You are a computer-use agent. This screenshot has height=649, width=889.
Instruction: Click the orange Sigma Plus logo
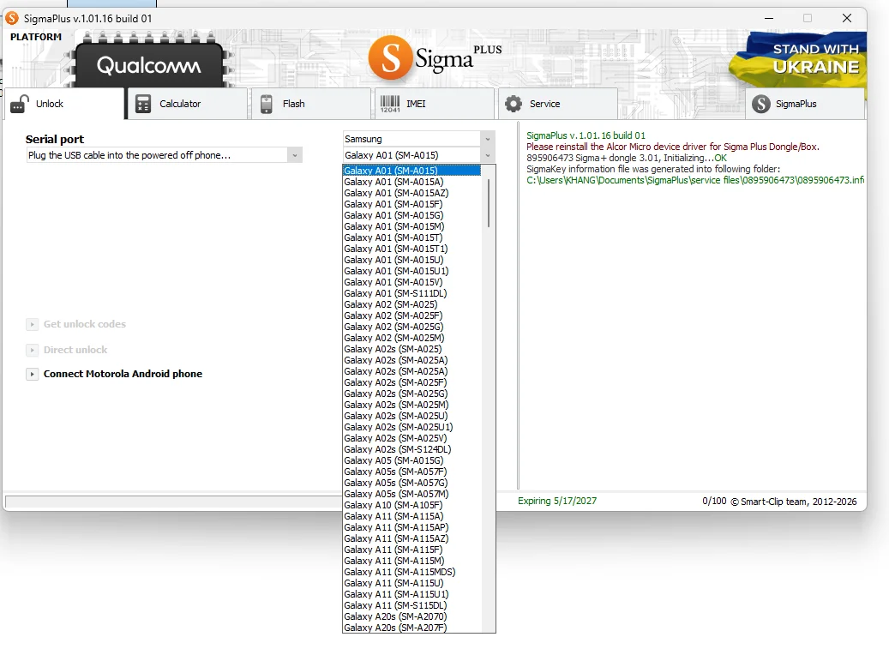pyautogui.click(x=435, y=57)
